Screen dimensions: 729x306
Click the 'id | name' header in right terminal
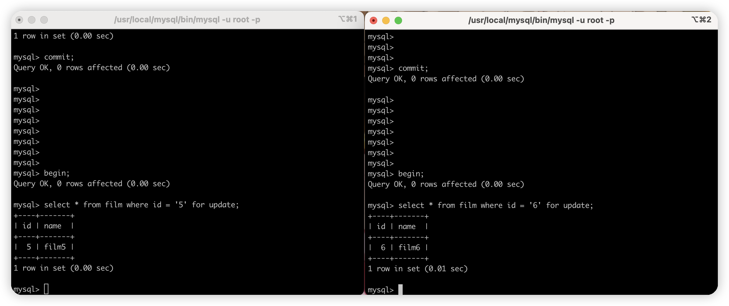pos(398,227)
